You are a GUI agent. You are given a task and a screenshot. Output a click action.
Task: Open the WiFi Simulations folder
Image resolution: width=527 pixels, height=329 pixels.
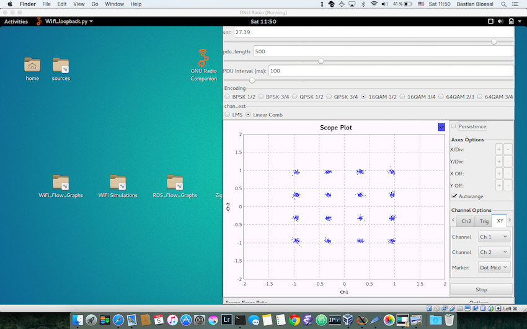[x=118, y=182]
